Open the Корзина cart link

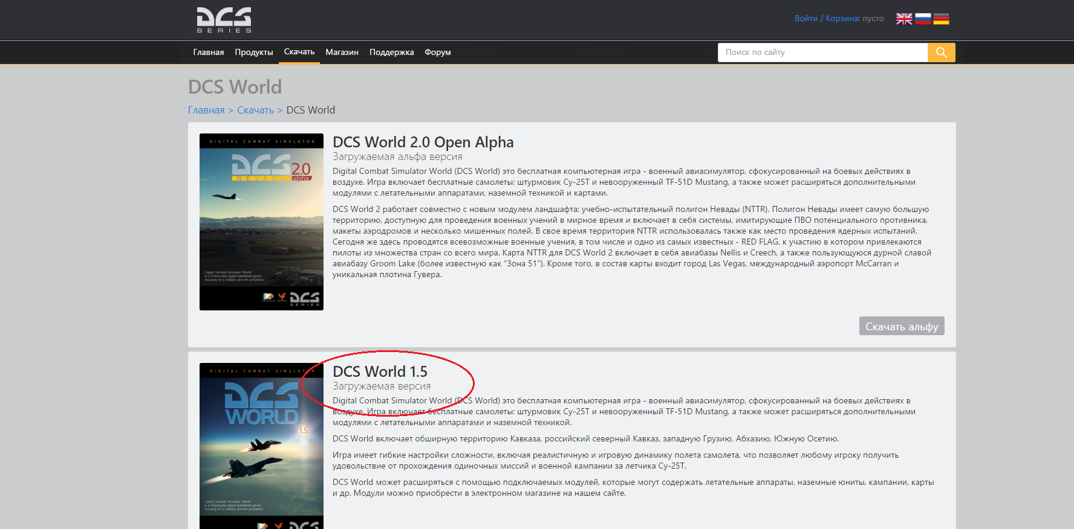tap(842, 19)
